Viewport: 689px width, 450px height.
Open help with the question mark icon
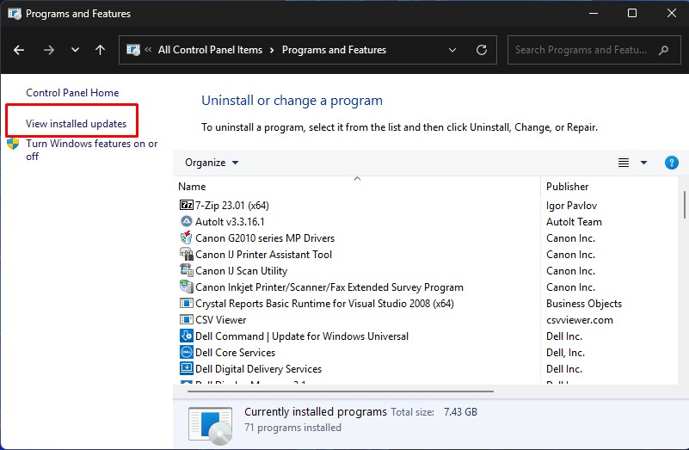(x=672, y=163)
